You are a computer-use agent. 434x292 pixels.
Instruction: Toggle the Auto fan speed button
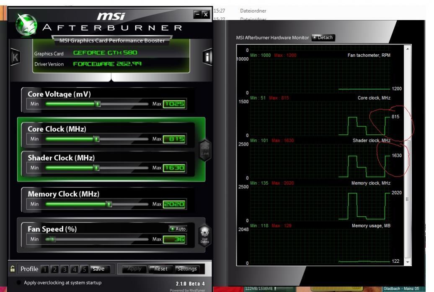[178, 229]
